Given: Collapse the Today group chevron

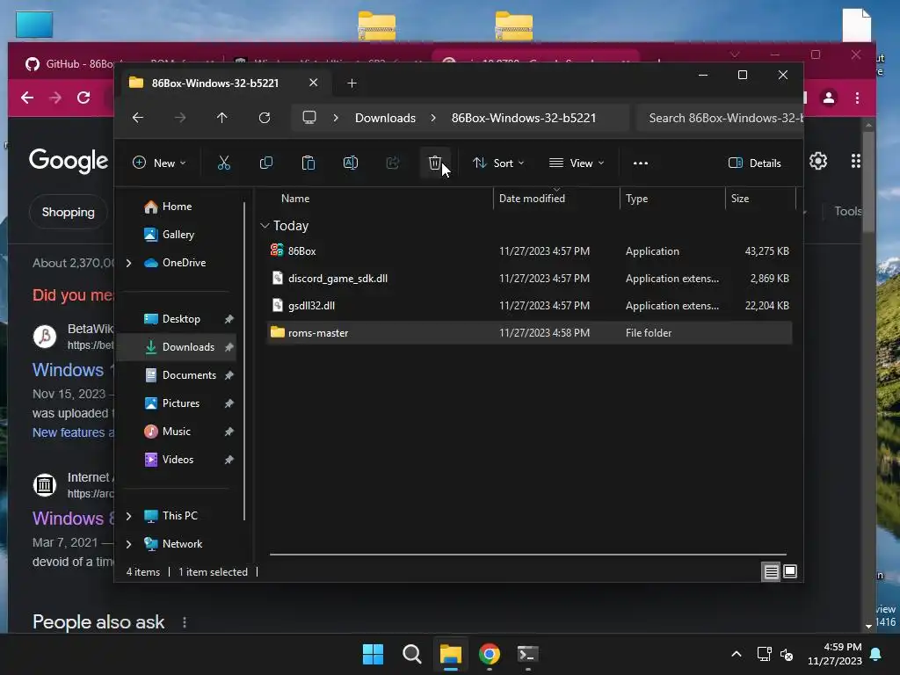Looking at the screenshot, I should point(265,226).
